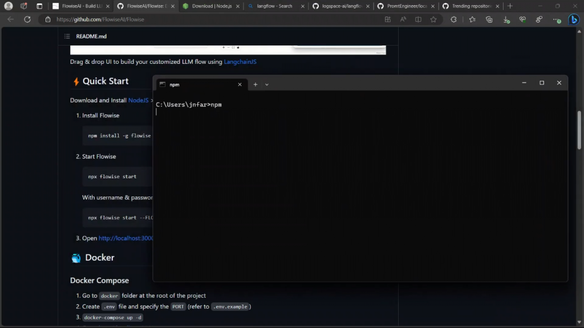
Task: Switch to PromtEngineer/local tab
Action: (x=407, y=6)
